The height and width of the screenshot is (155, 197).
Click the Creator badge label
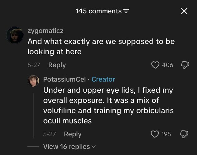[x=103, y=79]
